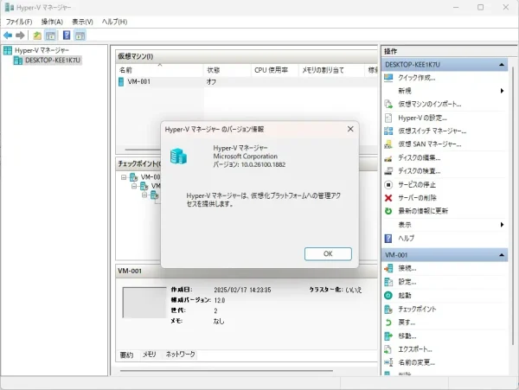519x390 pixels.
Task: Click the horizontal scrollbar below details pane
Action: click(227, 371)
